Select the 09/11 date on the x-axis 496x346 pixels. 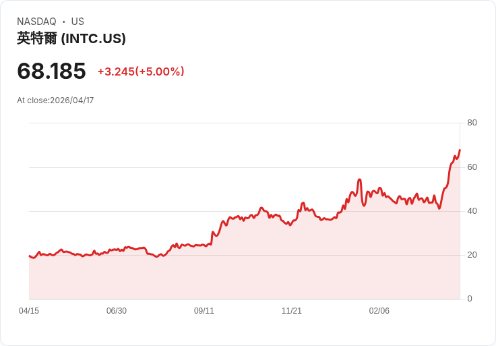(204, 311)
